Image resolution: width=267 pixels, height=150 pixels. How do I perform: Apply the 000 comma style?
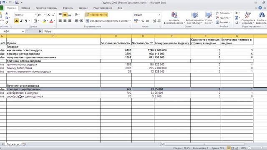pyautogui.click(x=148, y=21)
